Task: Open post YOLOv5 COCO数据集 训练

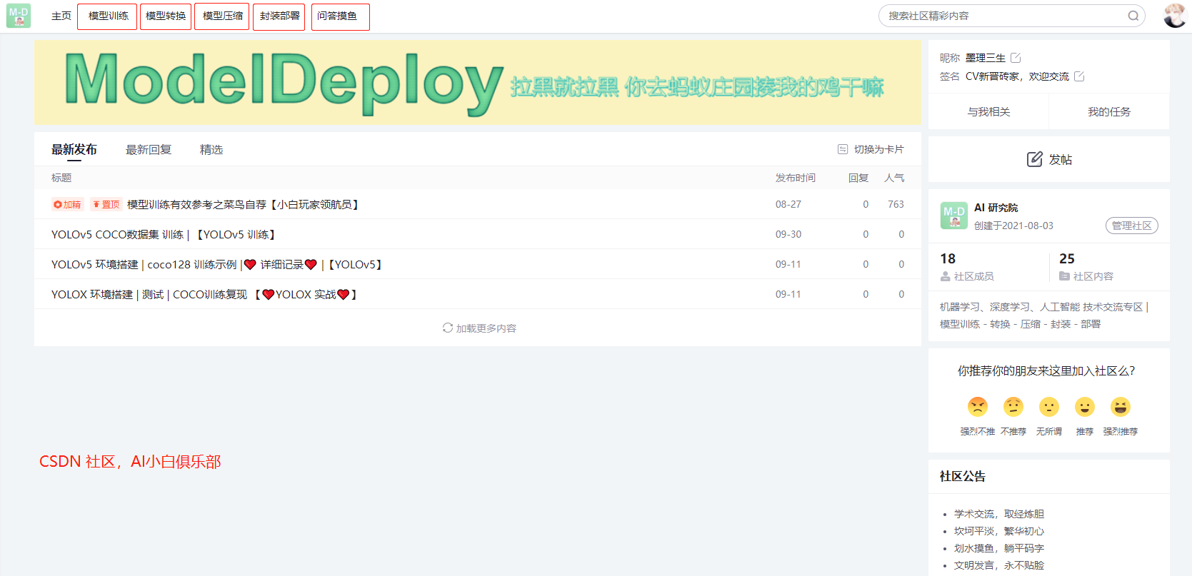Action: coord(164,234)
